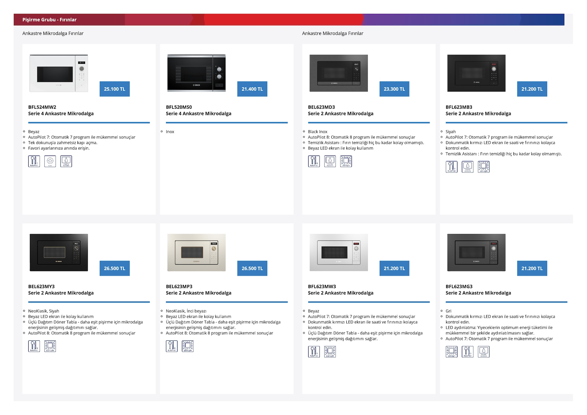
Task: Click the 26.500 TL badge for BEL623MY3
Action: click(115, 269)
